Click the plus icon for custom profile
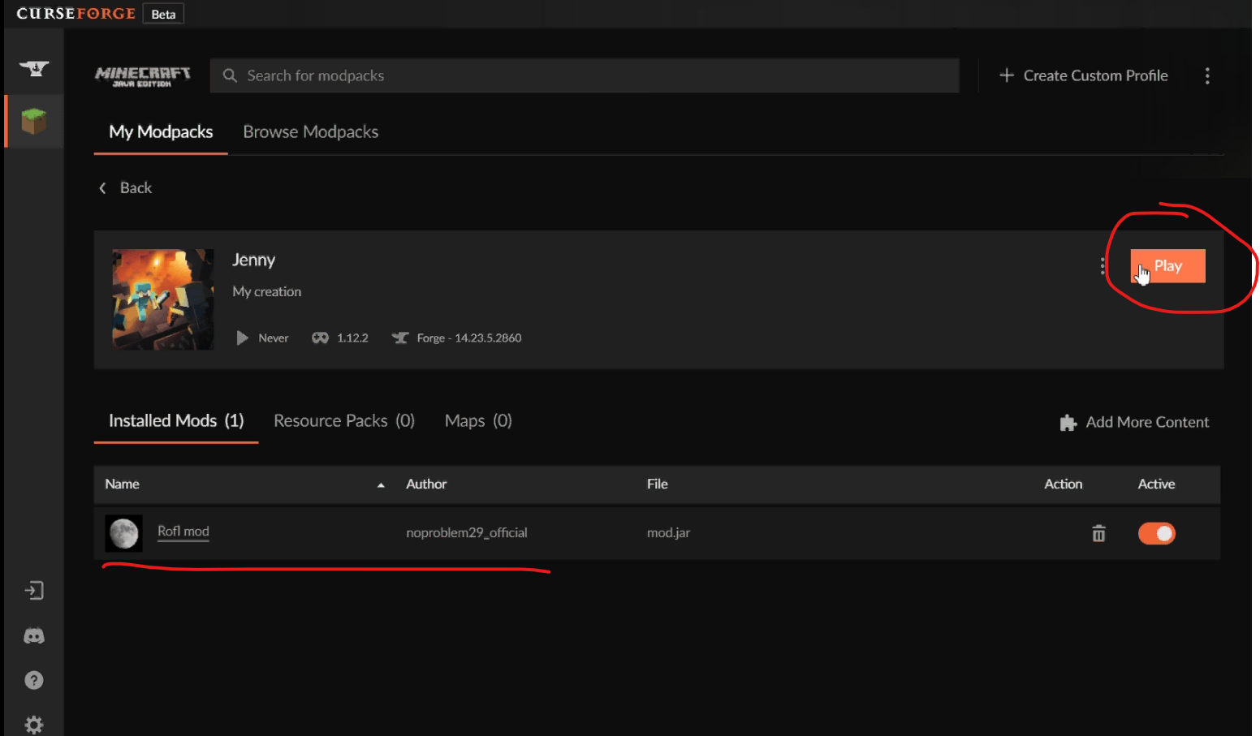The height and width of the screenshot is (736, 1260). click(x=1007, y=75)
